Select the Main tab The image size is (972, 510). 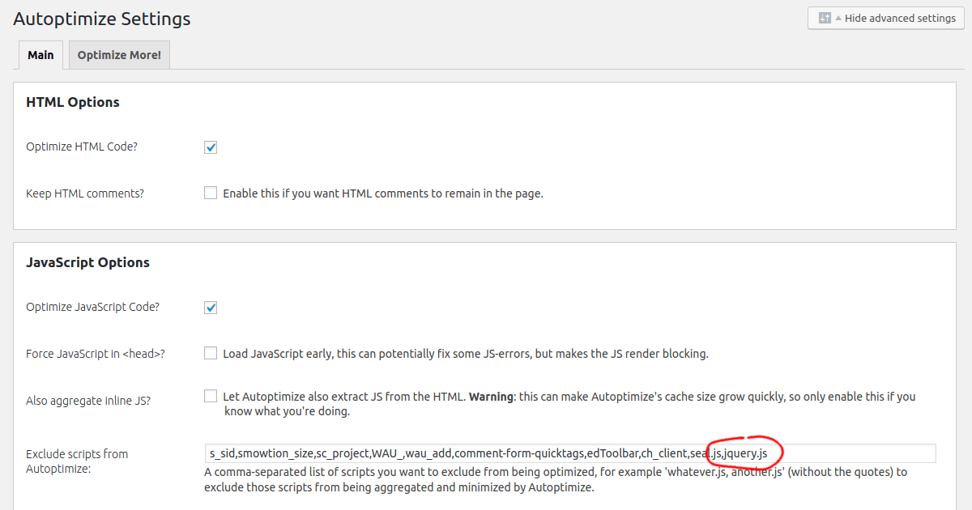click(40, 55)
